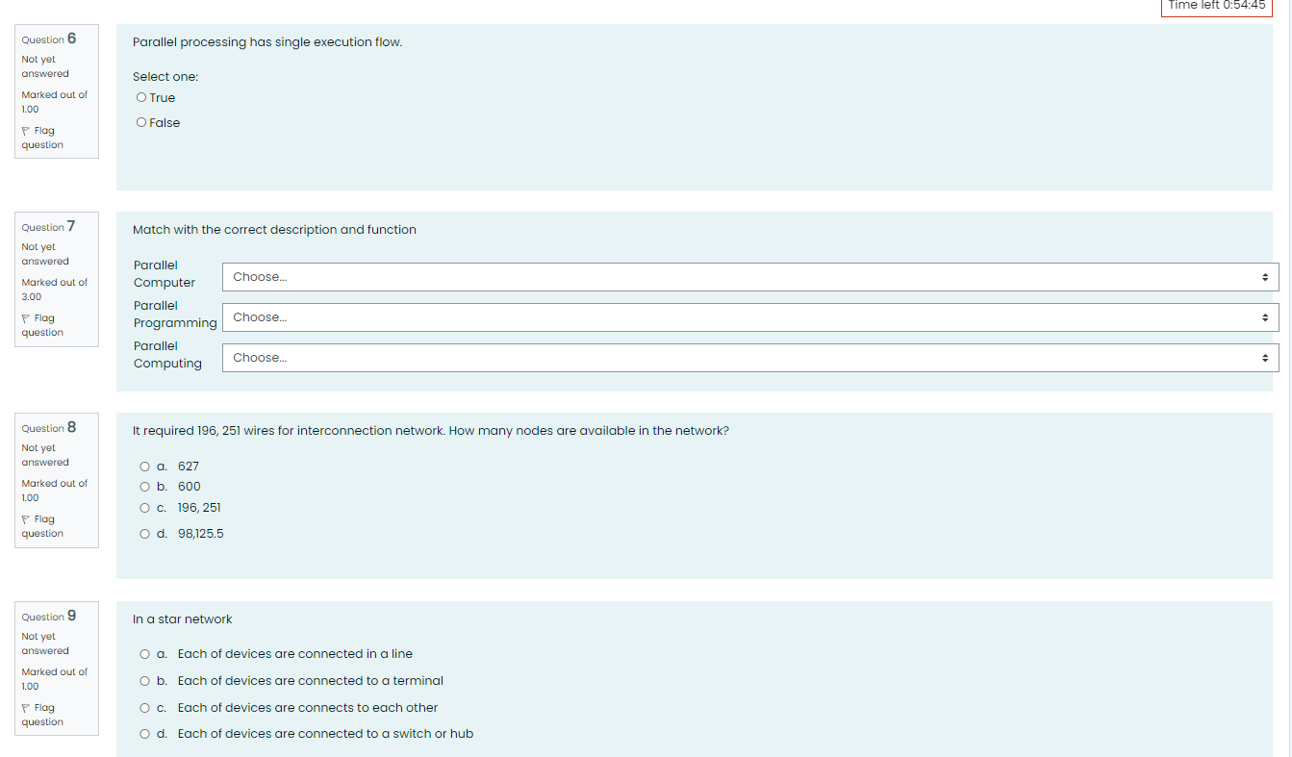Screen dimensions: 1292x757
Task: Click the 'Match with the correct description' prompt
Action: pyautogui.click(x=274, y=230)
